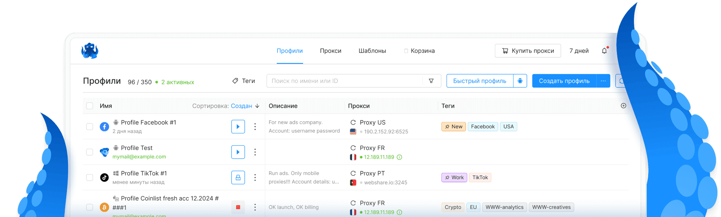Click the WWW-creatives tag

pyautogui.click(x=551, y=207)
